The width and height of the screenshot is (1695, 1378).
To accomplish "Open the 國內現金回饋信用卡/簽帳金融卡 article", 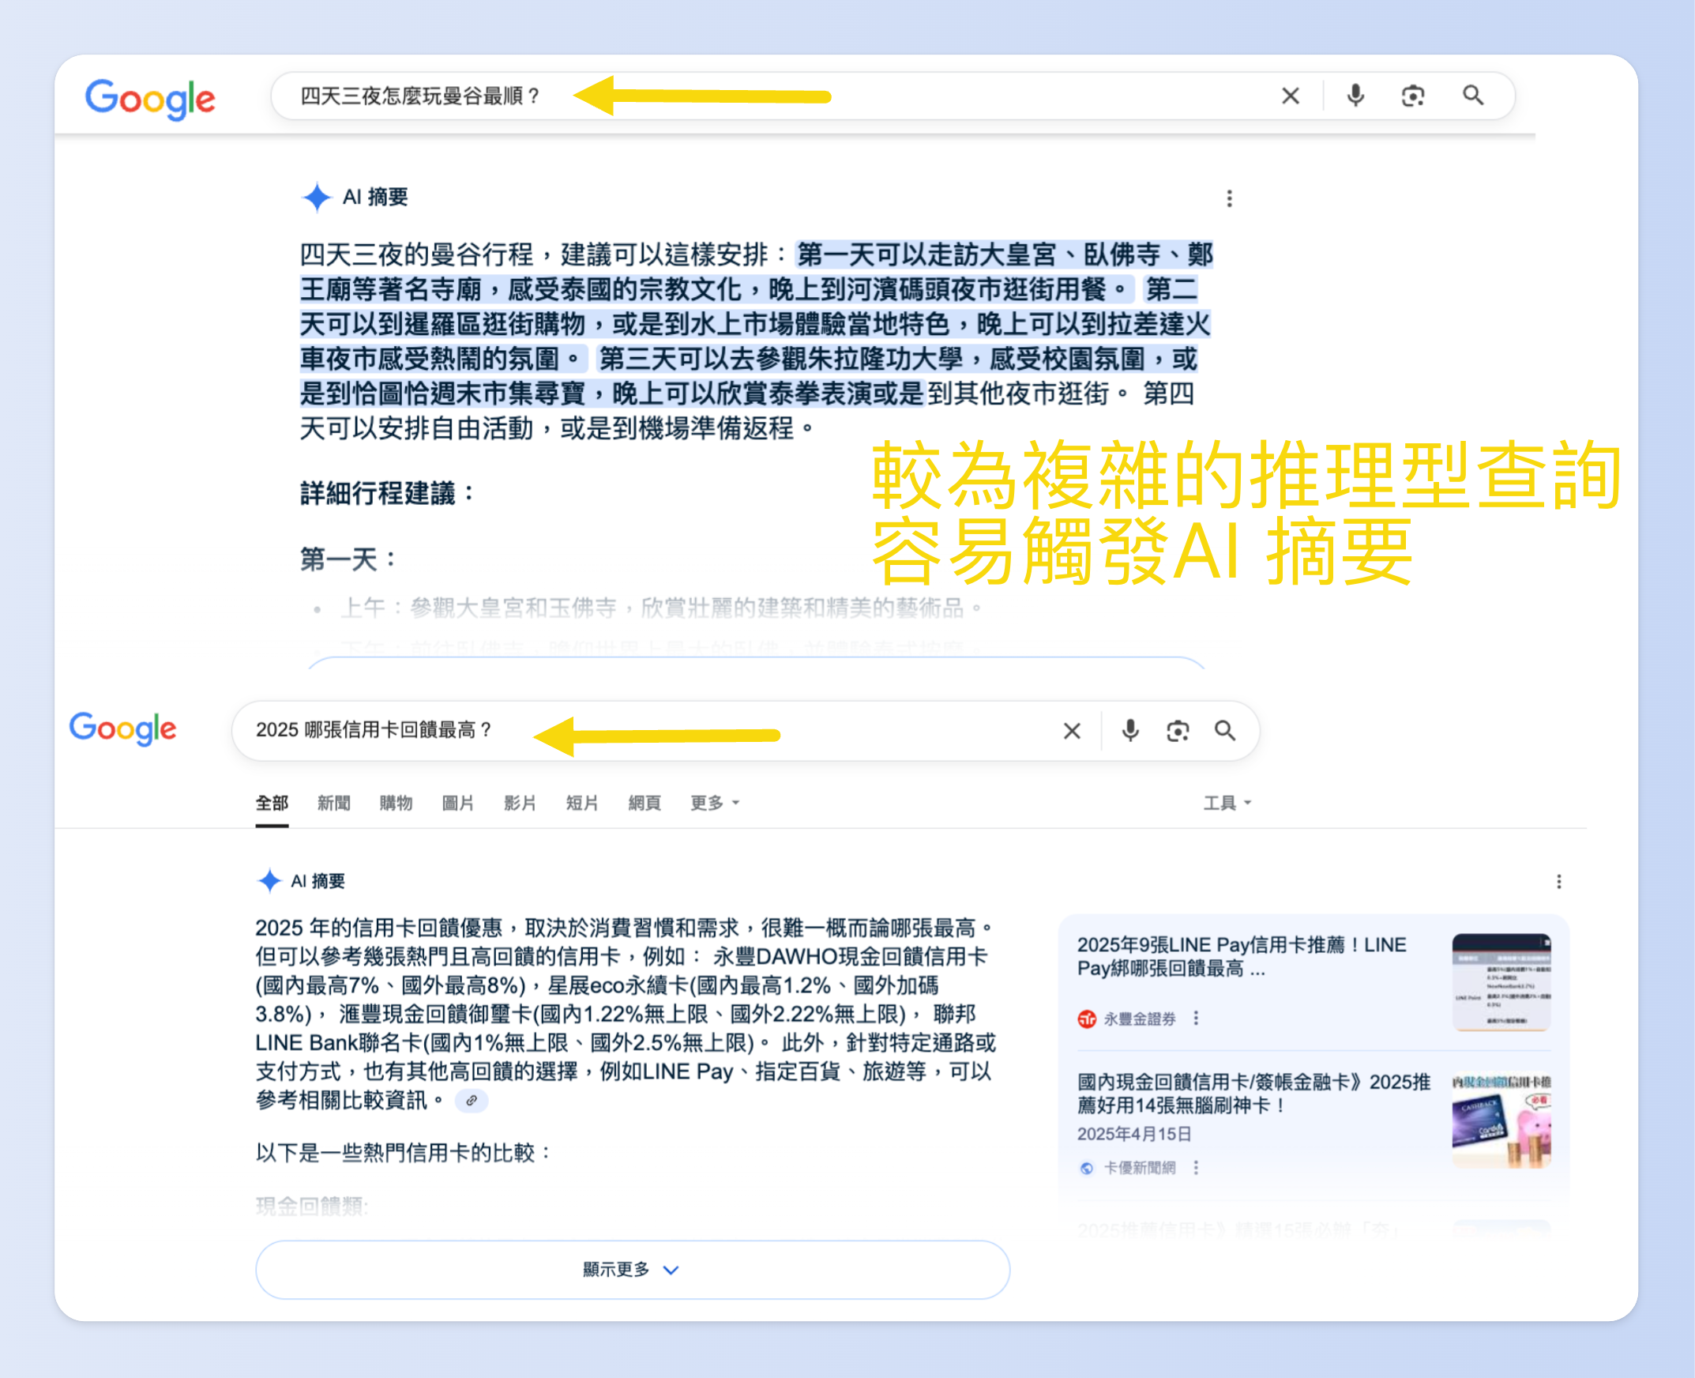I will (x=1253, y=1093).
